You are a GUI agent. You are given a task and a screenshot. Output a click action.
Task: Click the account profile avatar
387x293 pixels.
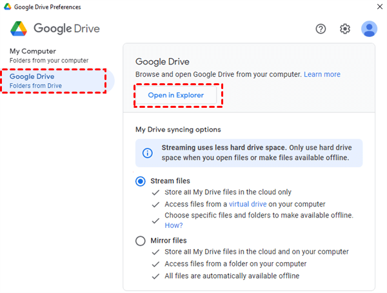369,29
